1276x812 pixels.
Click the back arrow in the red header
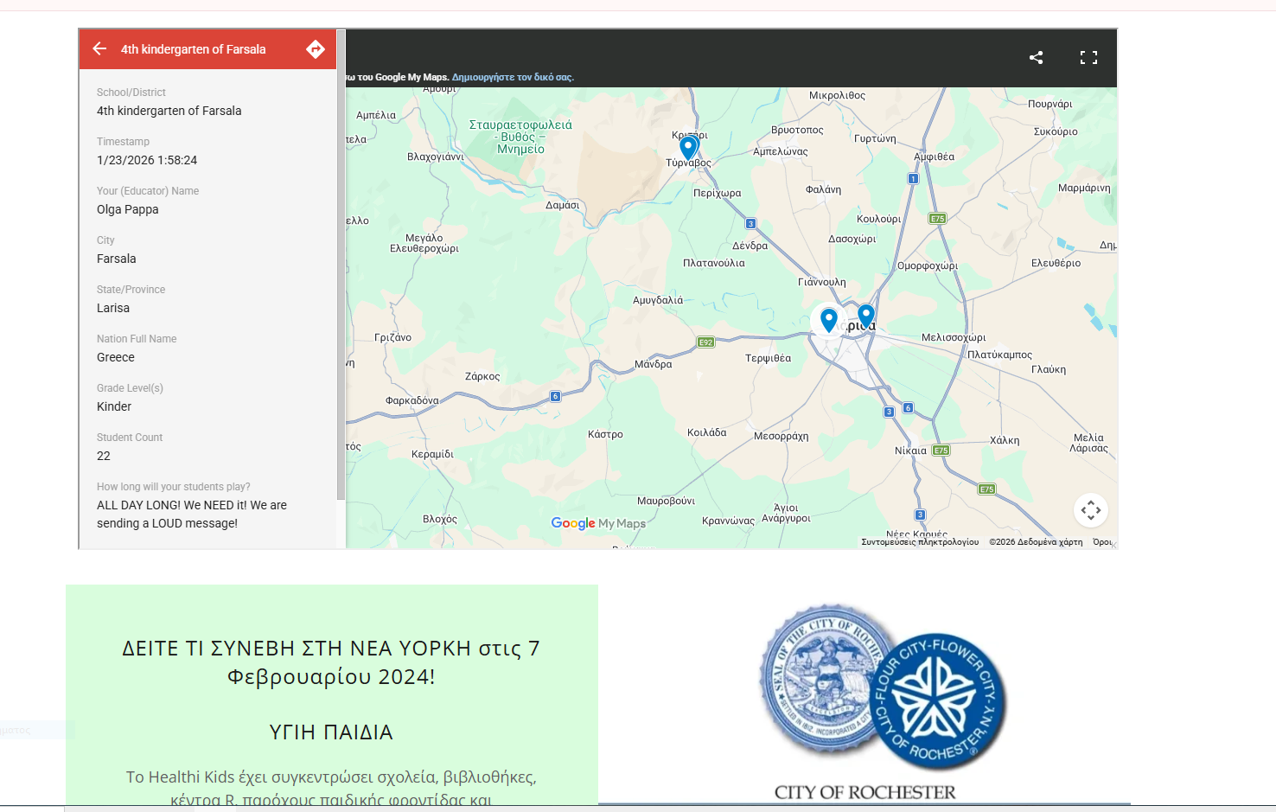[99, 48]
